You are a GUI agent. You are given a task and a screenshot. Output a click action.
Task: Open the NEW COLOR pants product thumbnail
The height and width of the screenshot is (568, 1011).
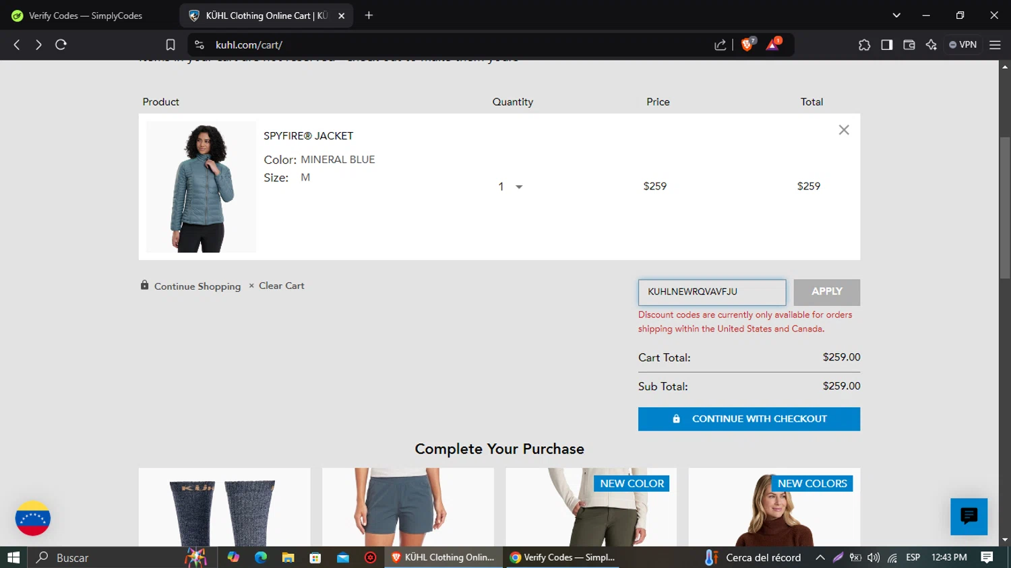click(591, 507)
